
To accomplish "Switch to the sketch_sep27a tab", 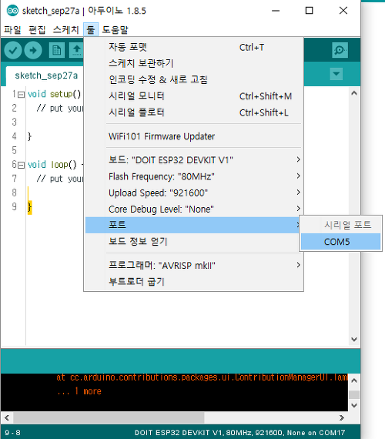I will coord(46,75).
